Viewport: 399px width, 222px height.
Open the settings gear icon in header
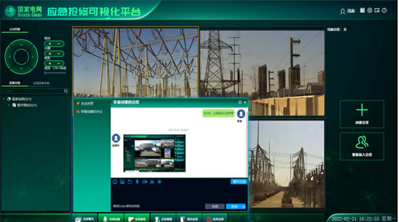click(370, 10)
